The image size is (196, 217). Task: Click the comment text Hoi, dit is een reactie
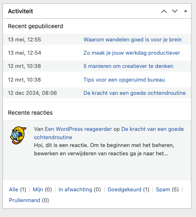104,149
